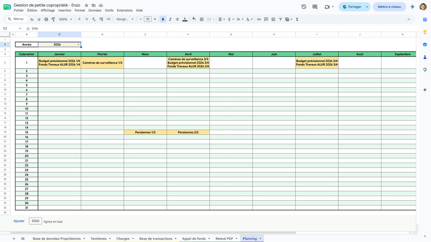Click the functions sigma icon

297,19
